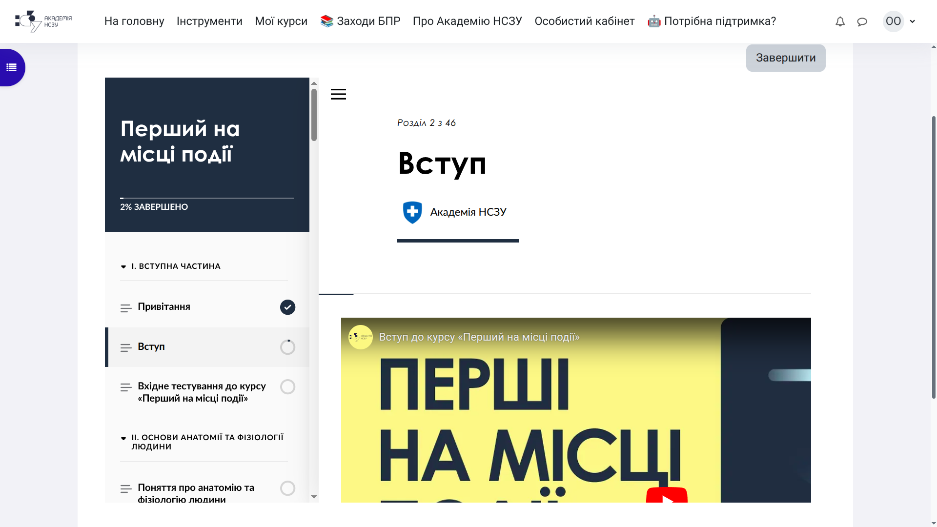Click YouTube play button on video
This screenshot has height=527, width=937.
click(667, 496)
